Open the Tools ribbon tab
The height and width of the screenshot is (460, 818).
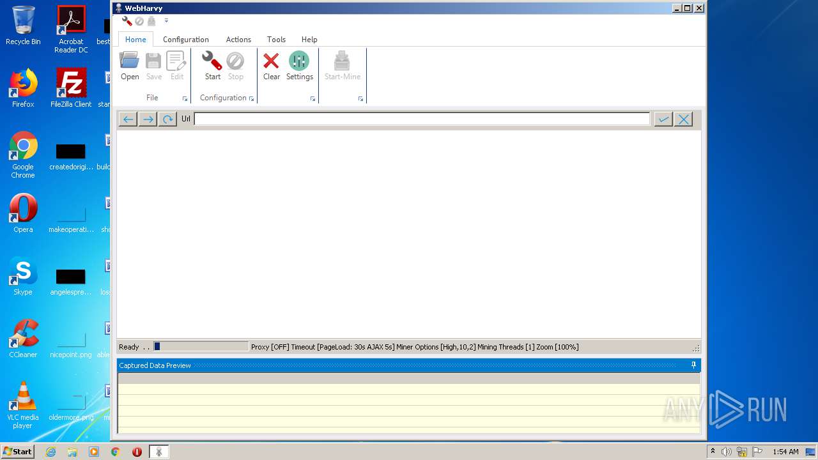(276, 39)
